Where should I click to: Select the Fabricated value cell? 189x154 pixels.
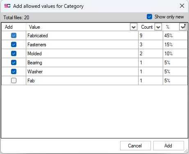(x=82, y=36)
